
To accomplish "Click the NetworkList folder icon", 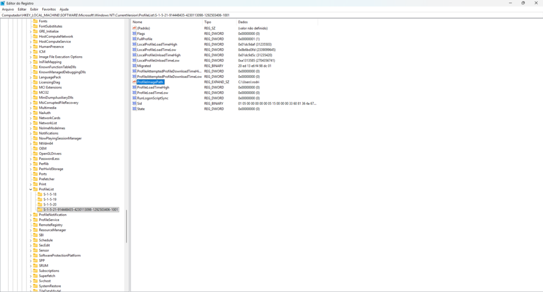I will click(x=36, y=123).
